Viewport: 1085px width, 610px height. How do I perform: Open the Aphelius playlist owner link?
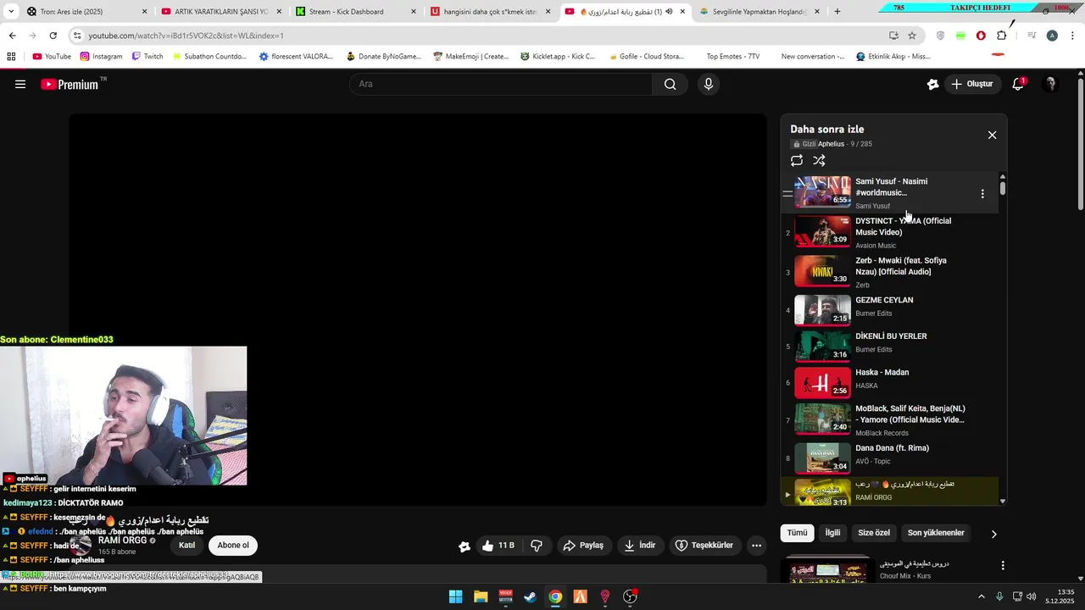coord(831,144)
